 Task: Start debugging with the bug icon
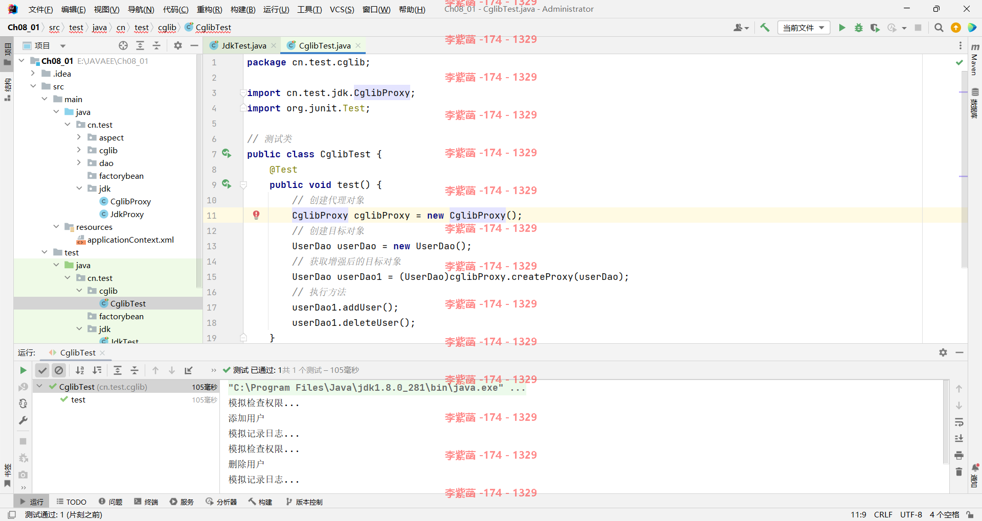[859, 28]
